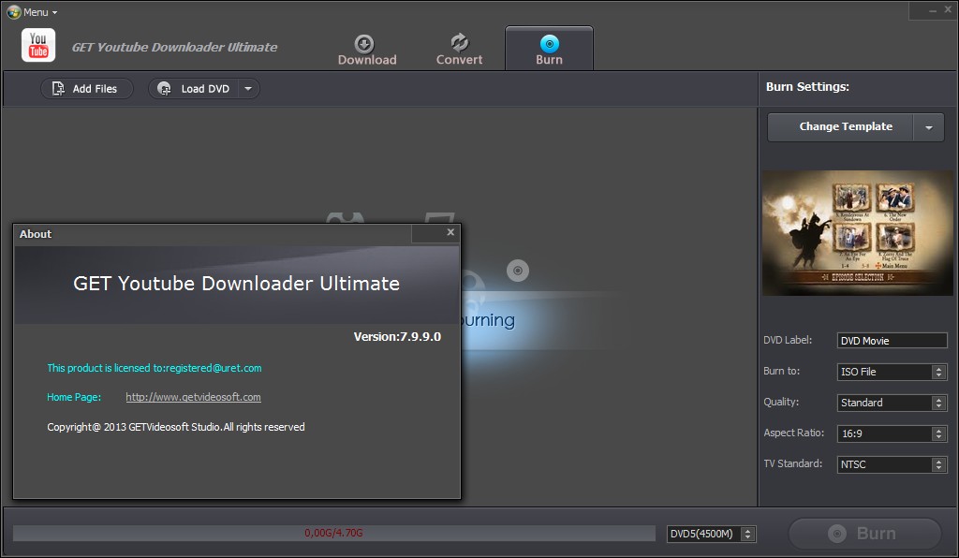This screenshot has width=959, height=558.
Task: Click the Home Page label
Action: (x=74, y=397)
